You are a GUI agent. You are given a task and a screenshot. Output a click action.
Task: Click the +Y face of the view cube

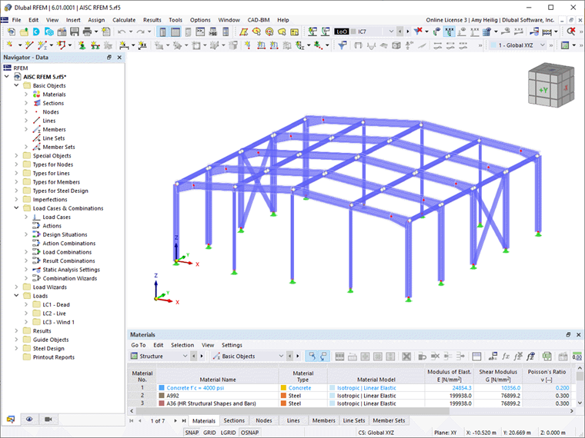click(x=543, y=90)
